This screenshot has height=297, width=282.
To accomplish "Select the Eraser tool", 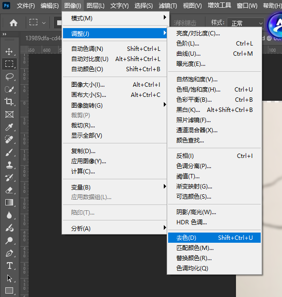I will [x=9, y=190].
